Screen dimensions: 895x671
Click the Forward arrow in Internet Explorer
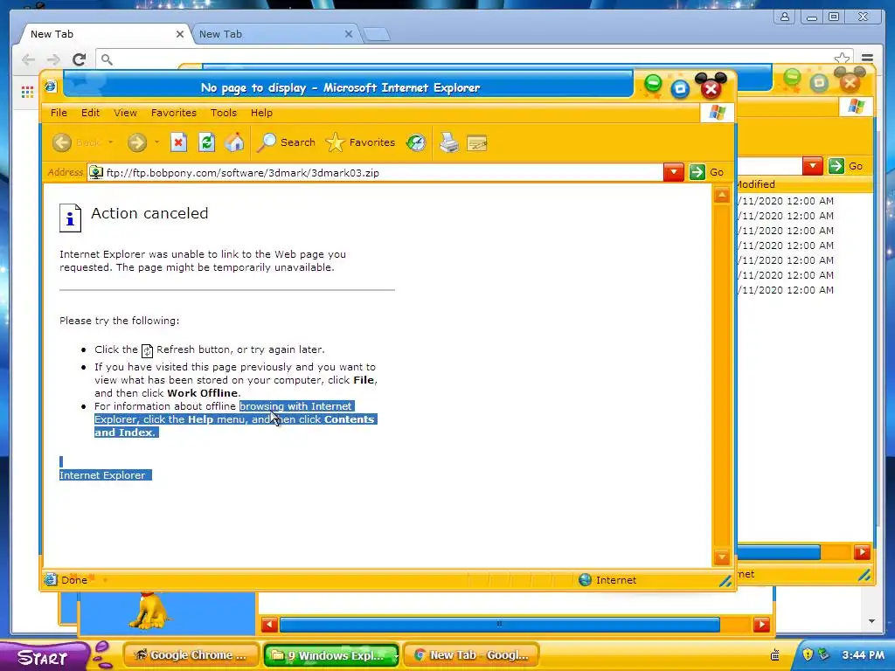coord(137,142)
